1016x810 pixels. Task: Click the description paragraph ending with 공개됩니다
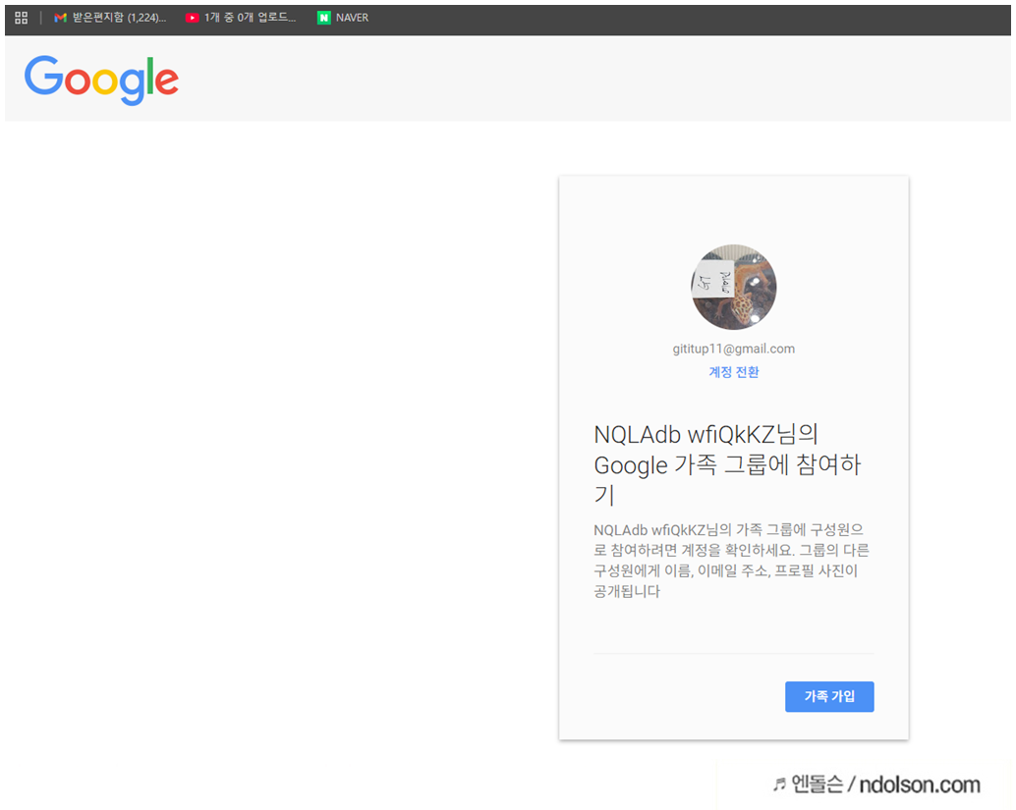pyautogui.click(x=731, y=560)
